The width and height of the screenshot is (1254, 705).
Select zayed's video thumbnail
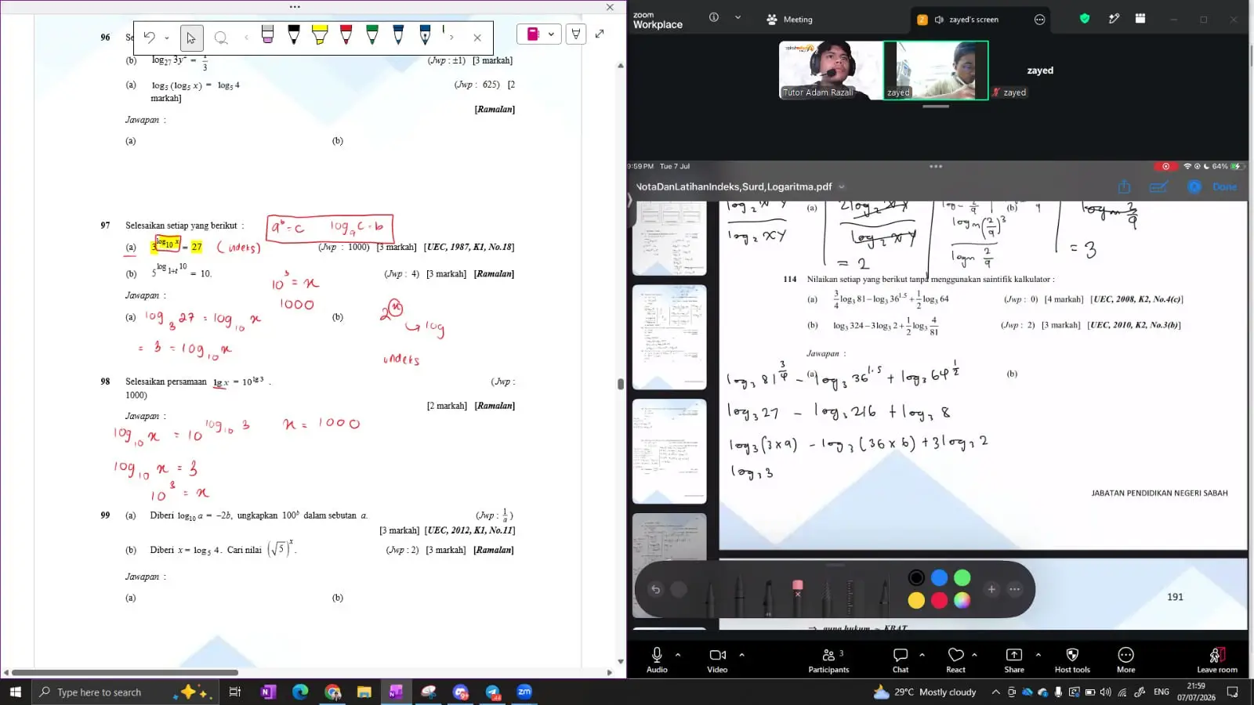pyautogui.click(x=936, y=70)
